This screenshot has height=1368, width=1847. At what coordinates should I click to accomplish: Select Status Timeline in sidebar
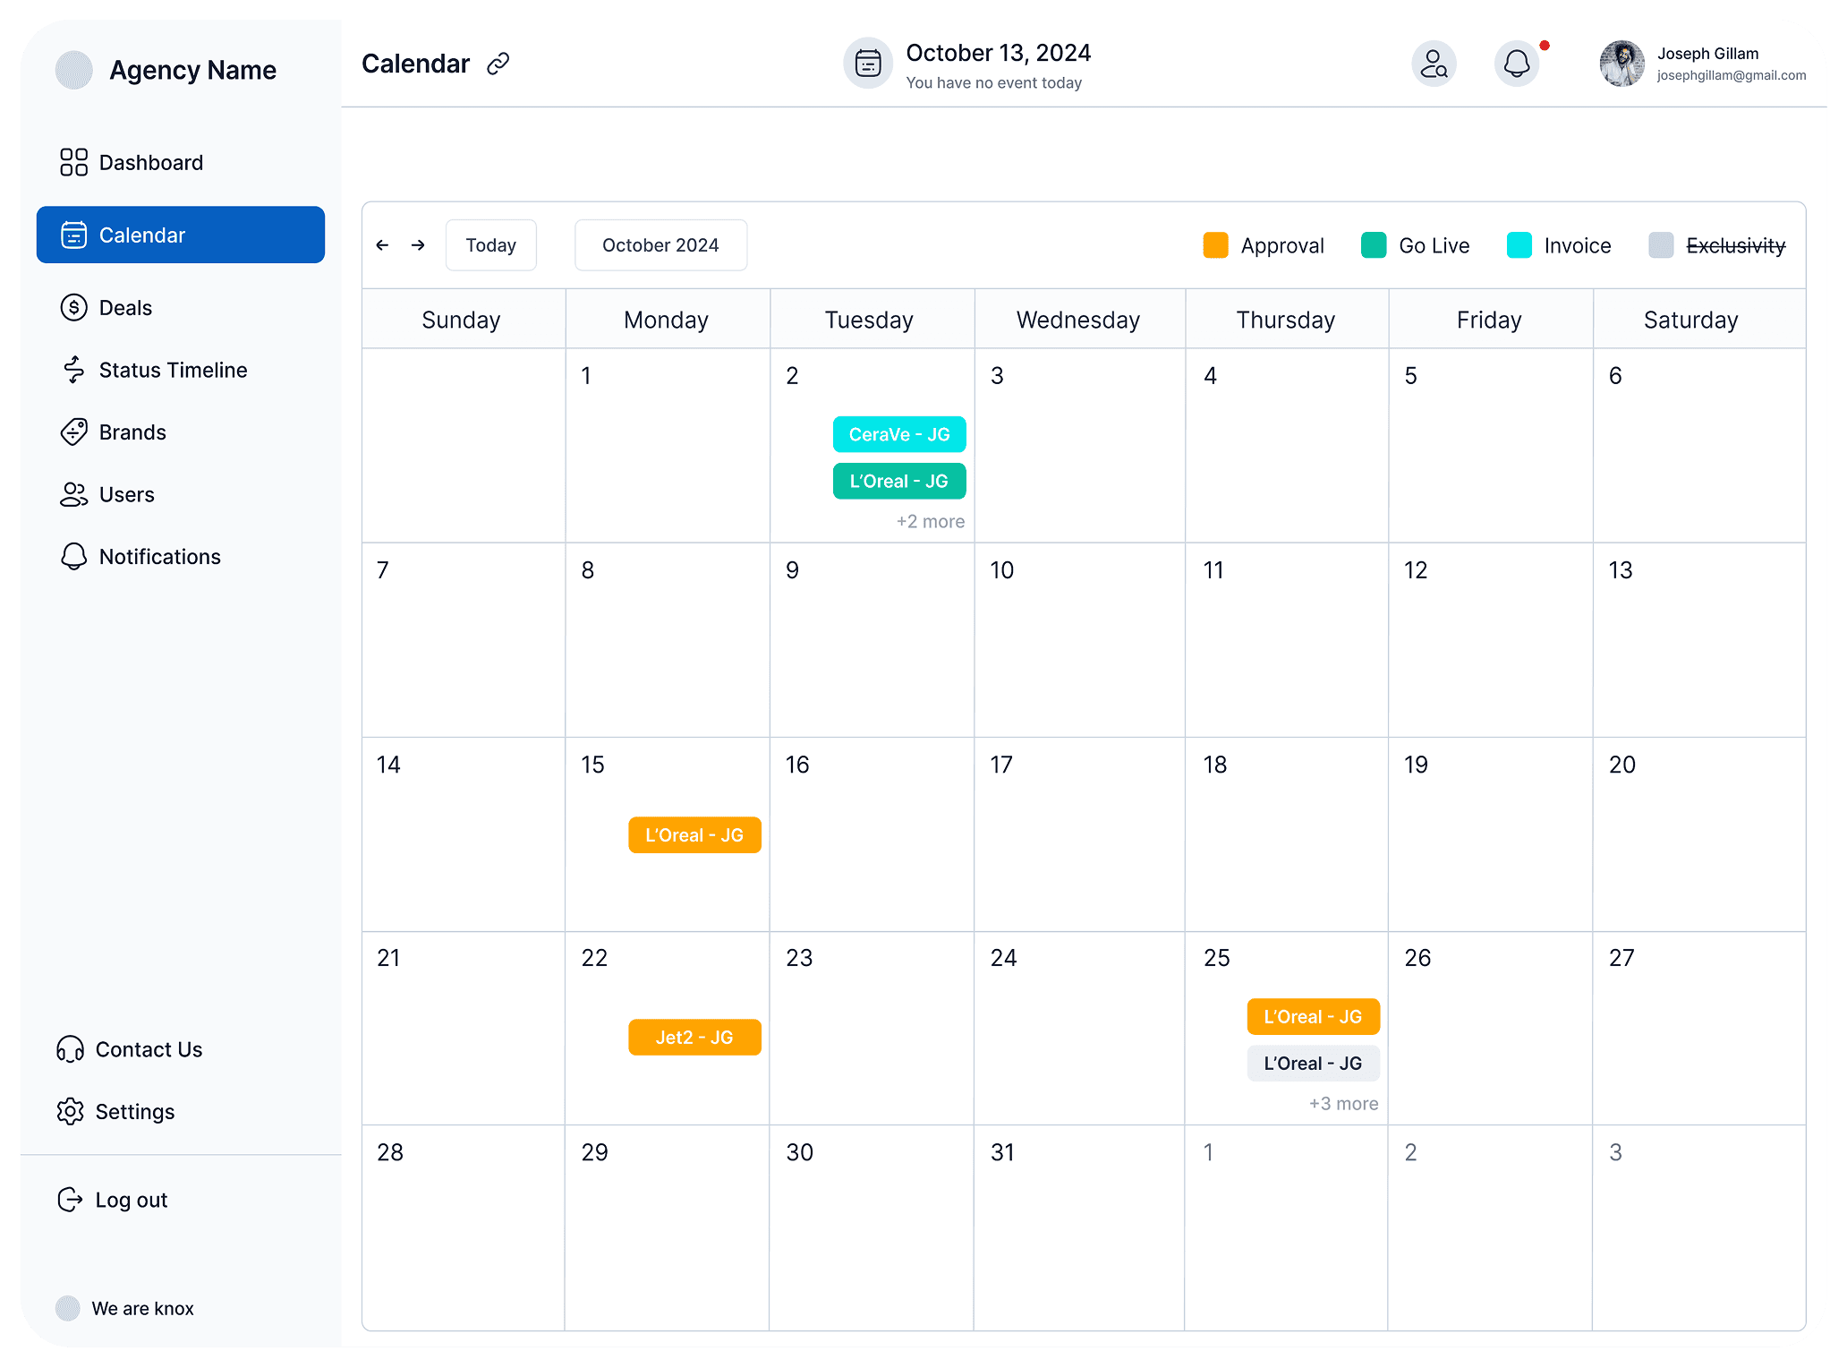[x=173, y=370]
